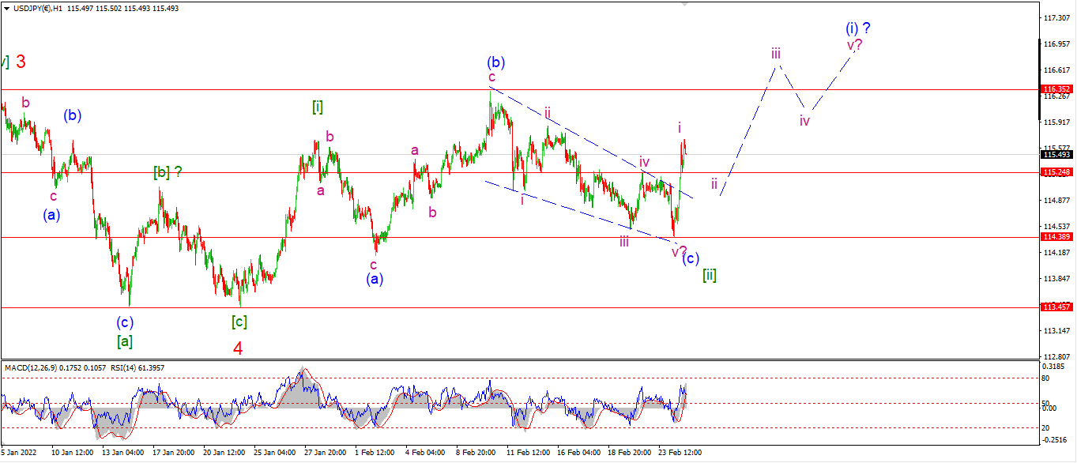Click the 8 Feb 20:00 date label

476,454
